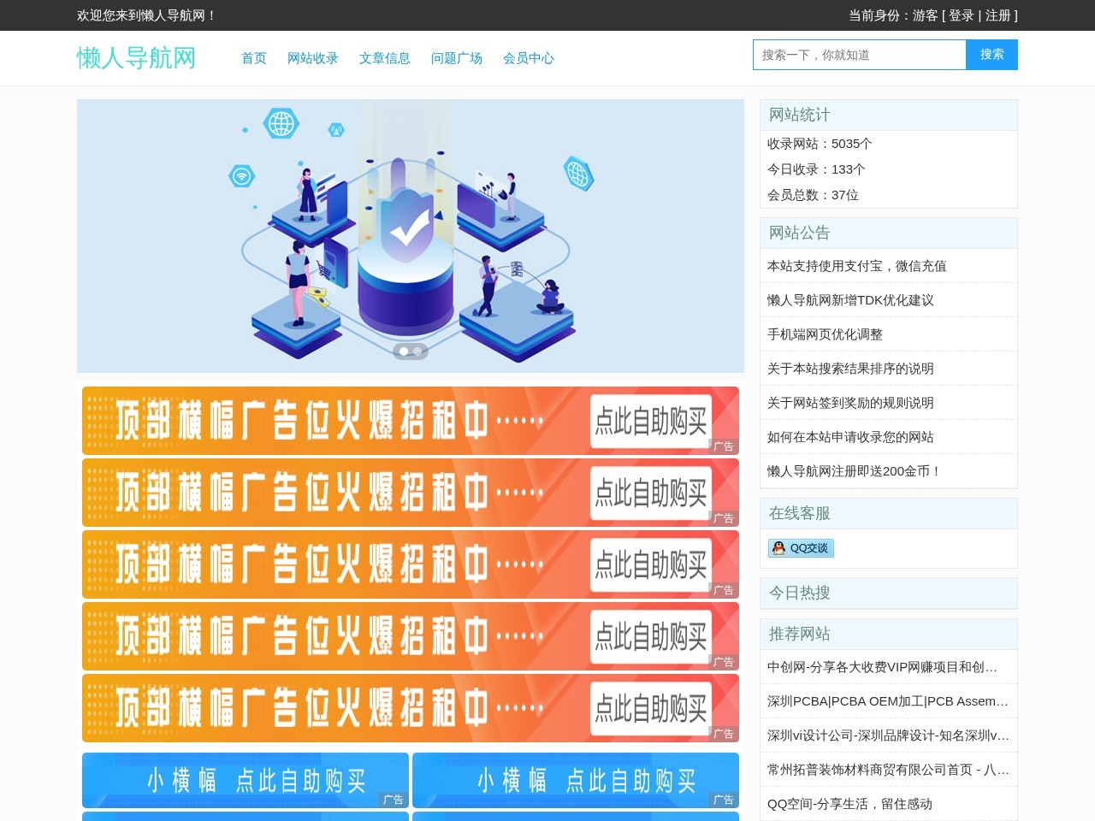Viewport: 1095px width, 821px height.
Task: Click the 会员总数：37位 statistic text
Action: point(813,195)
